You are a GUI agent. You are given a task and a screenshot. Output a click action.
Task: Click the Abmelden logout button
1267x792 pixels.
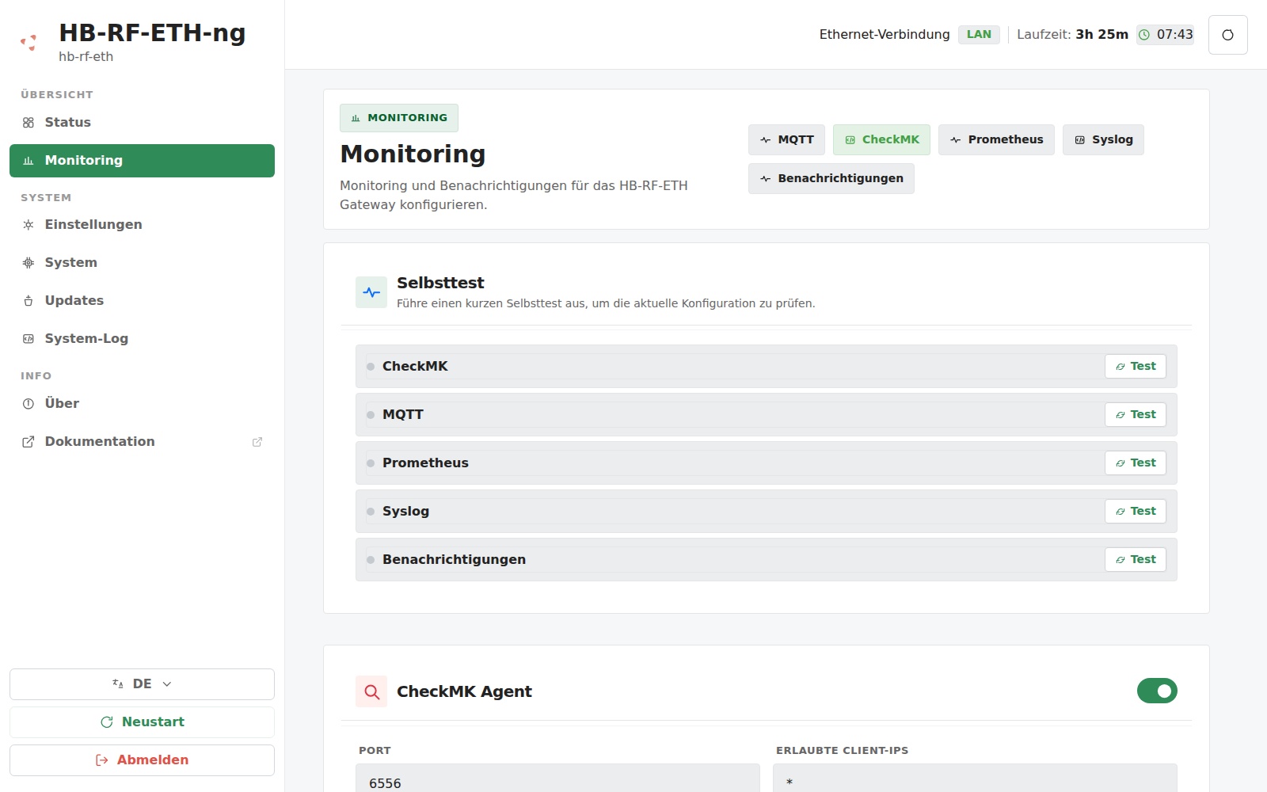tap(142, 760)
